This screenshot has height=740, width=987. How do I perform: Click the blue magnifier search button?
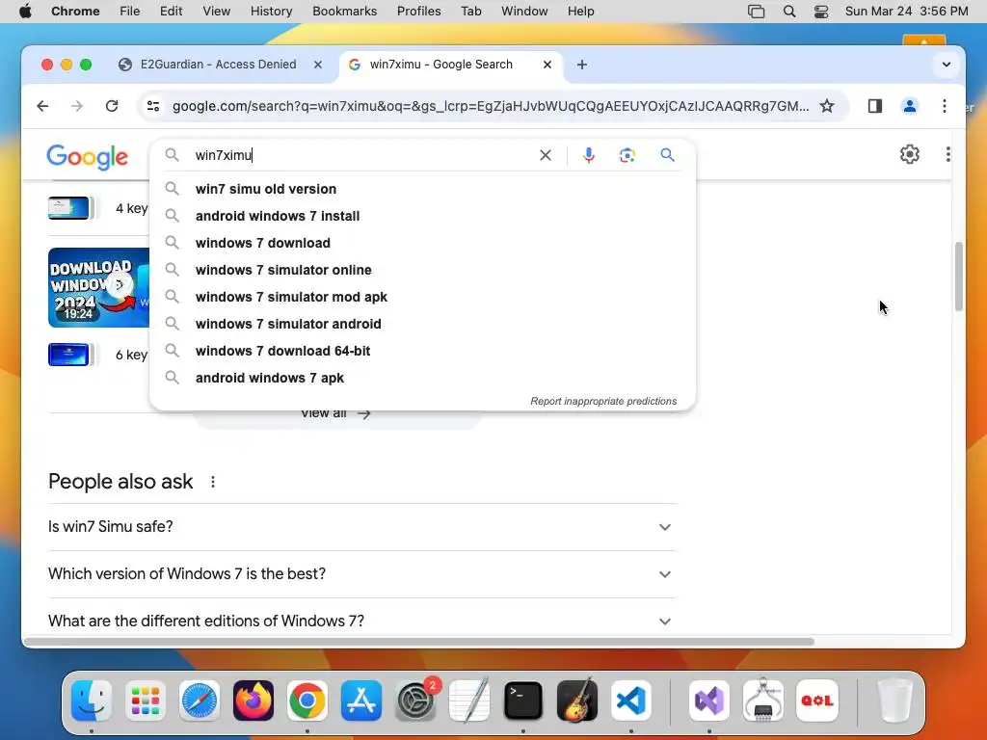coord(667,155)
